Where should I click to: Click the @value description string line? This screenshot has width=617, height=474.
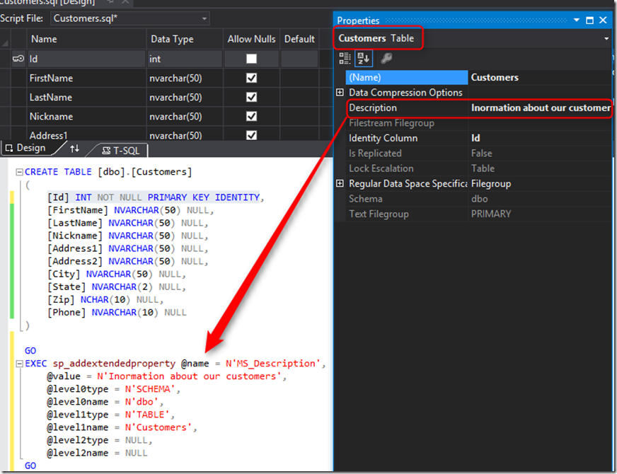pyautogui.click(x=167, y=376)
